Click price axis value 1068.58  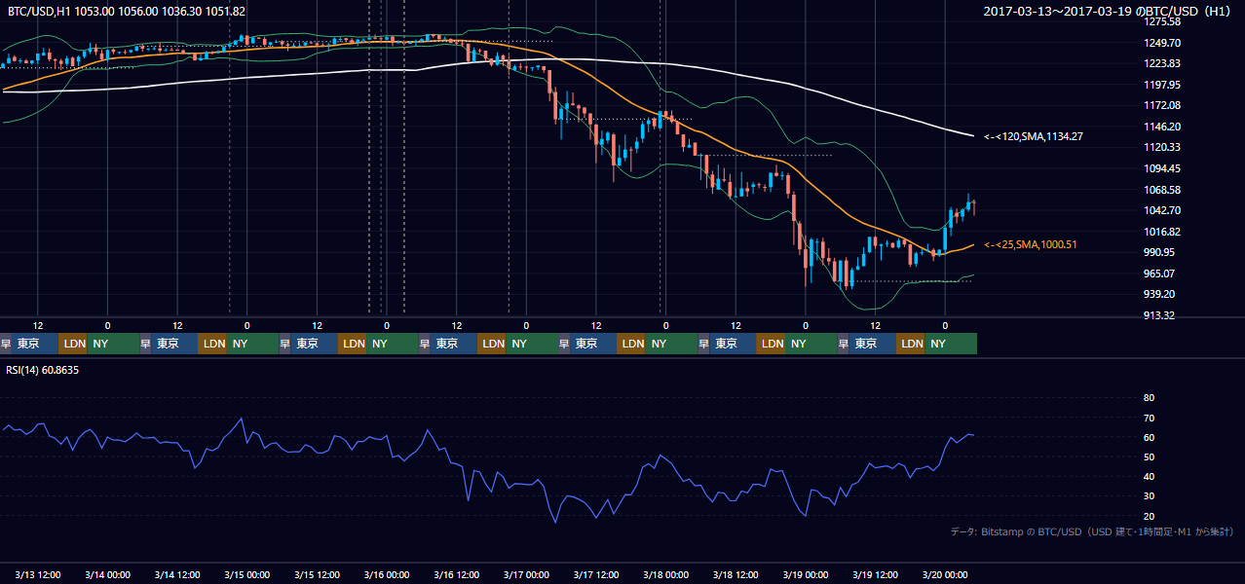1161,190
